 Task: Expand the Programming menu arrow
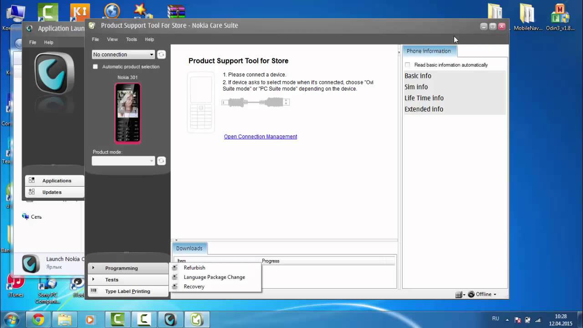[93, 268]
